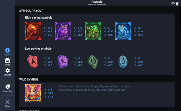Viewport: 181px width, 111px height.
Task: Close the paytable with sidebar X
Action: coord(8,102)
